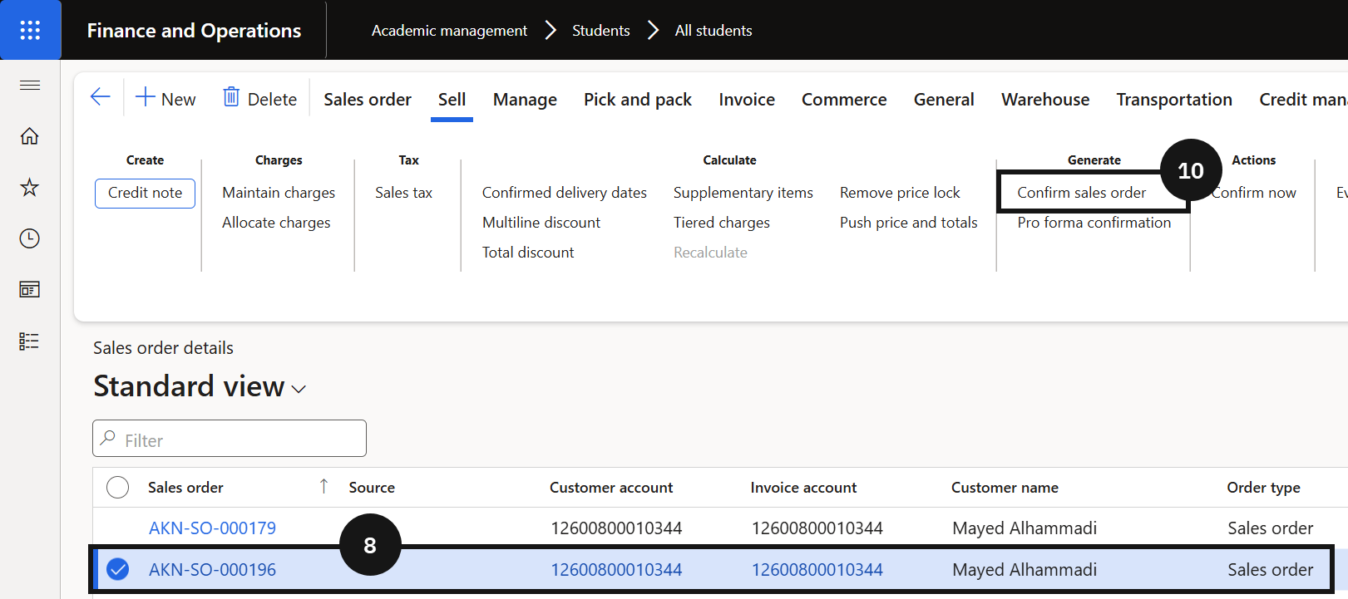Click the Invoice account column header
This screenshot has height=599, width=1348.
(x=803, y=488)
